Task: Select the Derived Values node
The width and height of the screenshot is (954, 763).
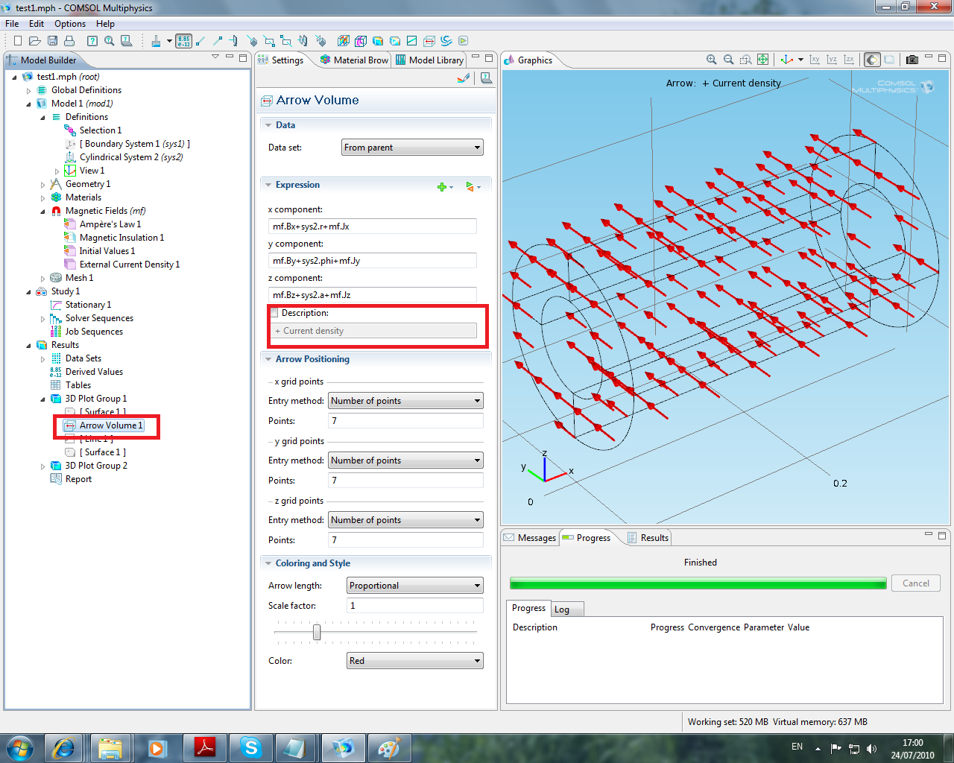Action: point(86,372)
